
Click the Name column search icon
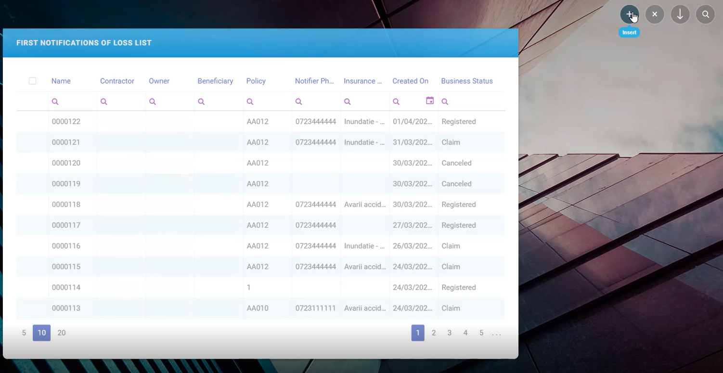tap(55, 102)
